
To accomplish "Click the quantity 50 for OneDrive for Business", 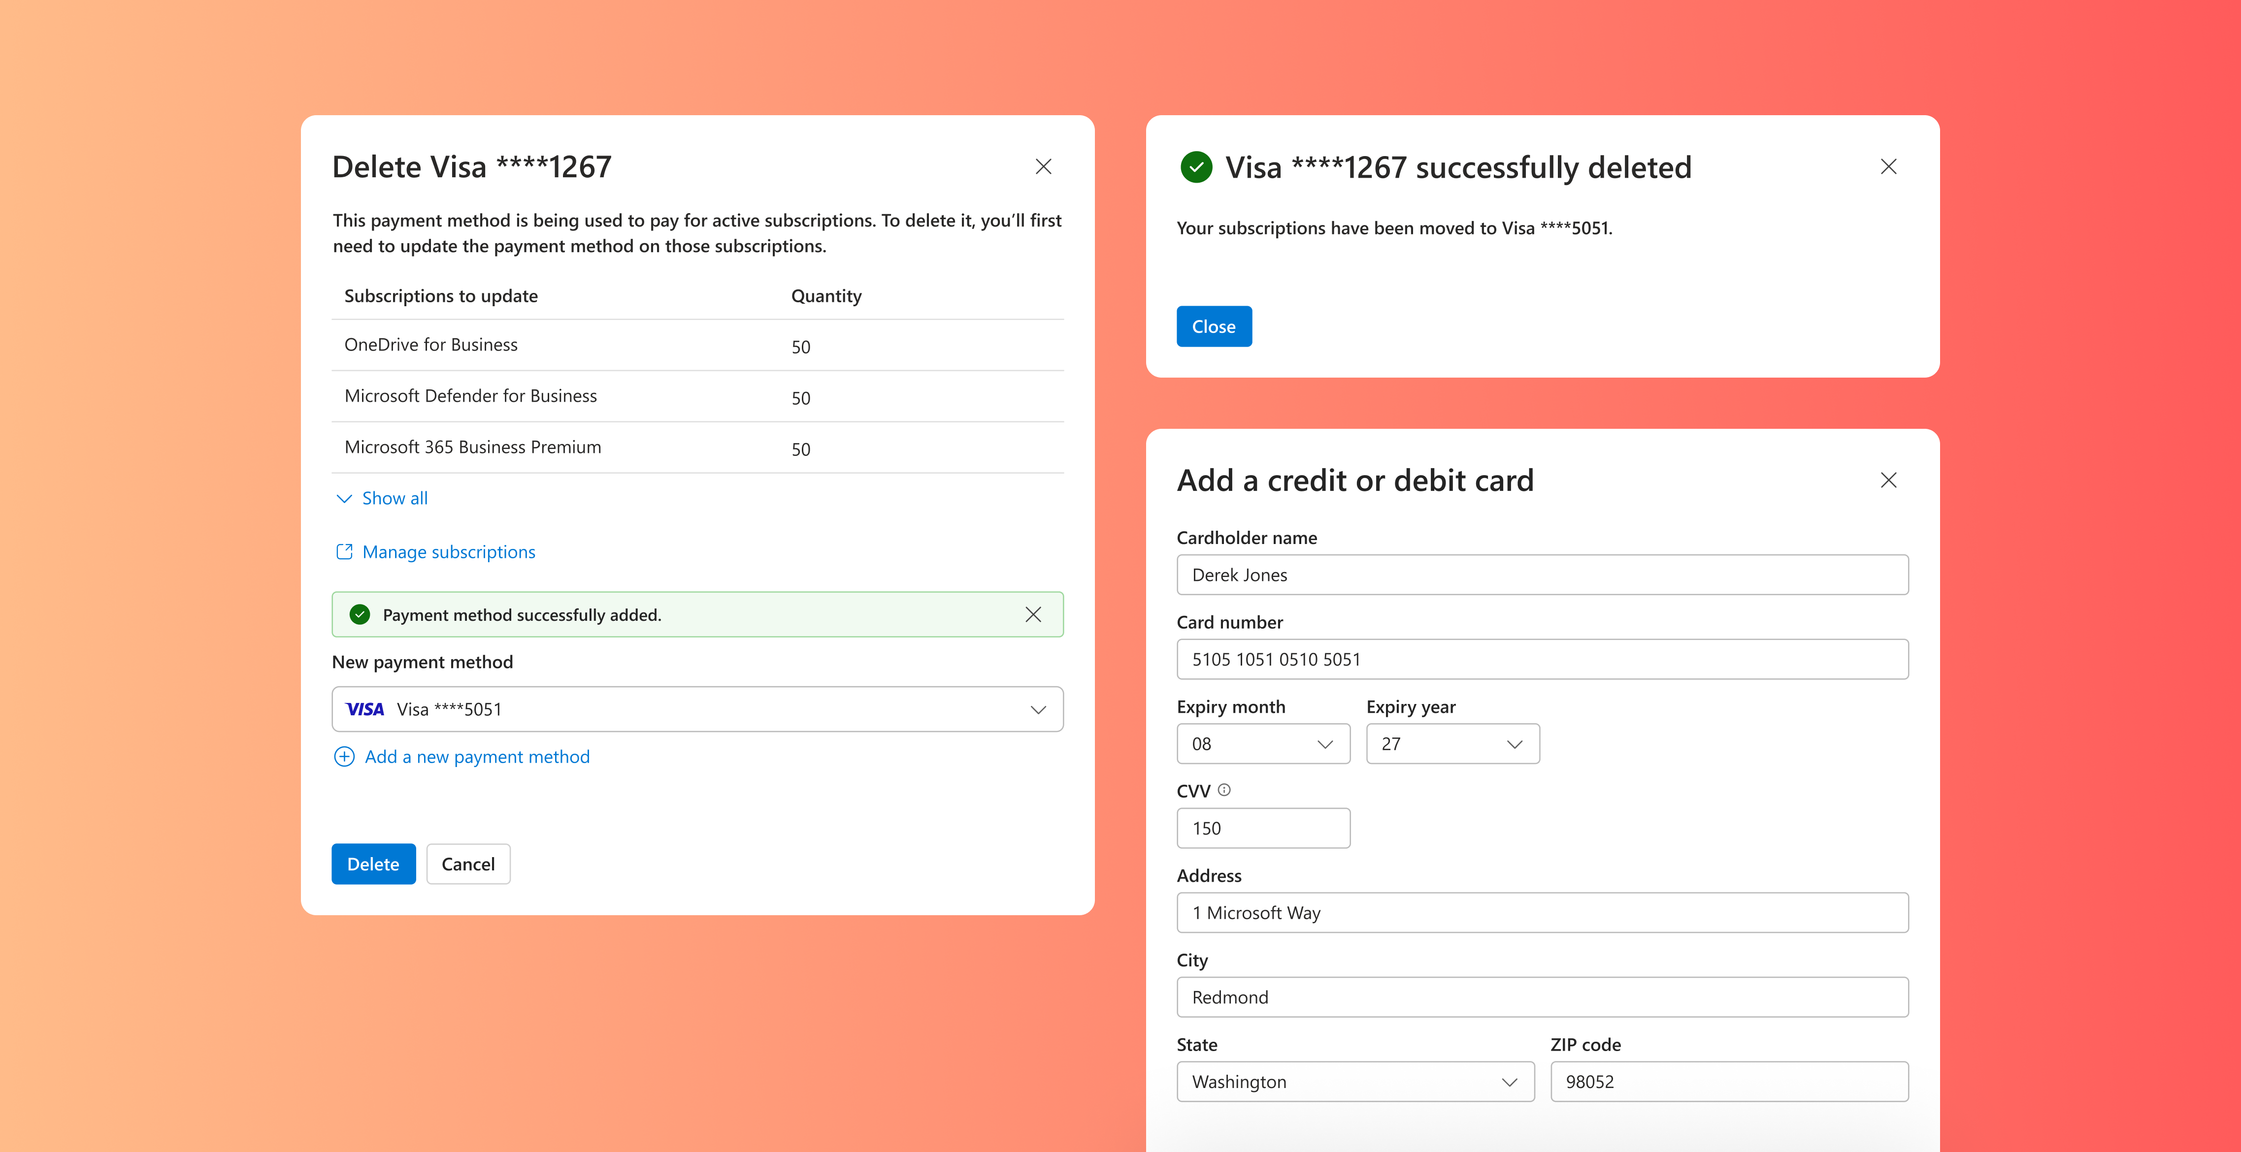I will click(x=800, y=347).
